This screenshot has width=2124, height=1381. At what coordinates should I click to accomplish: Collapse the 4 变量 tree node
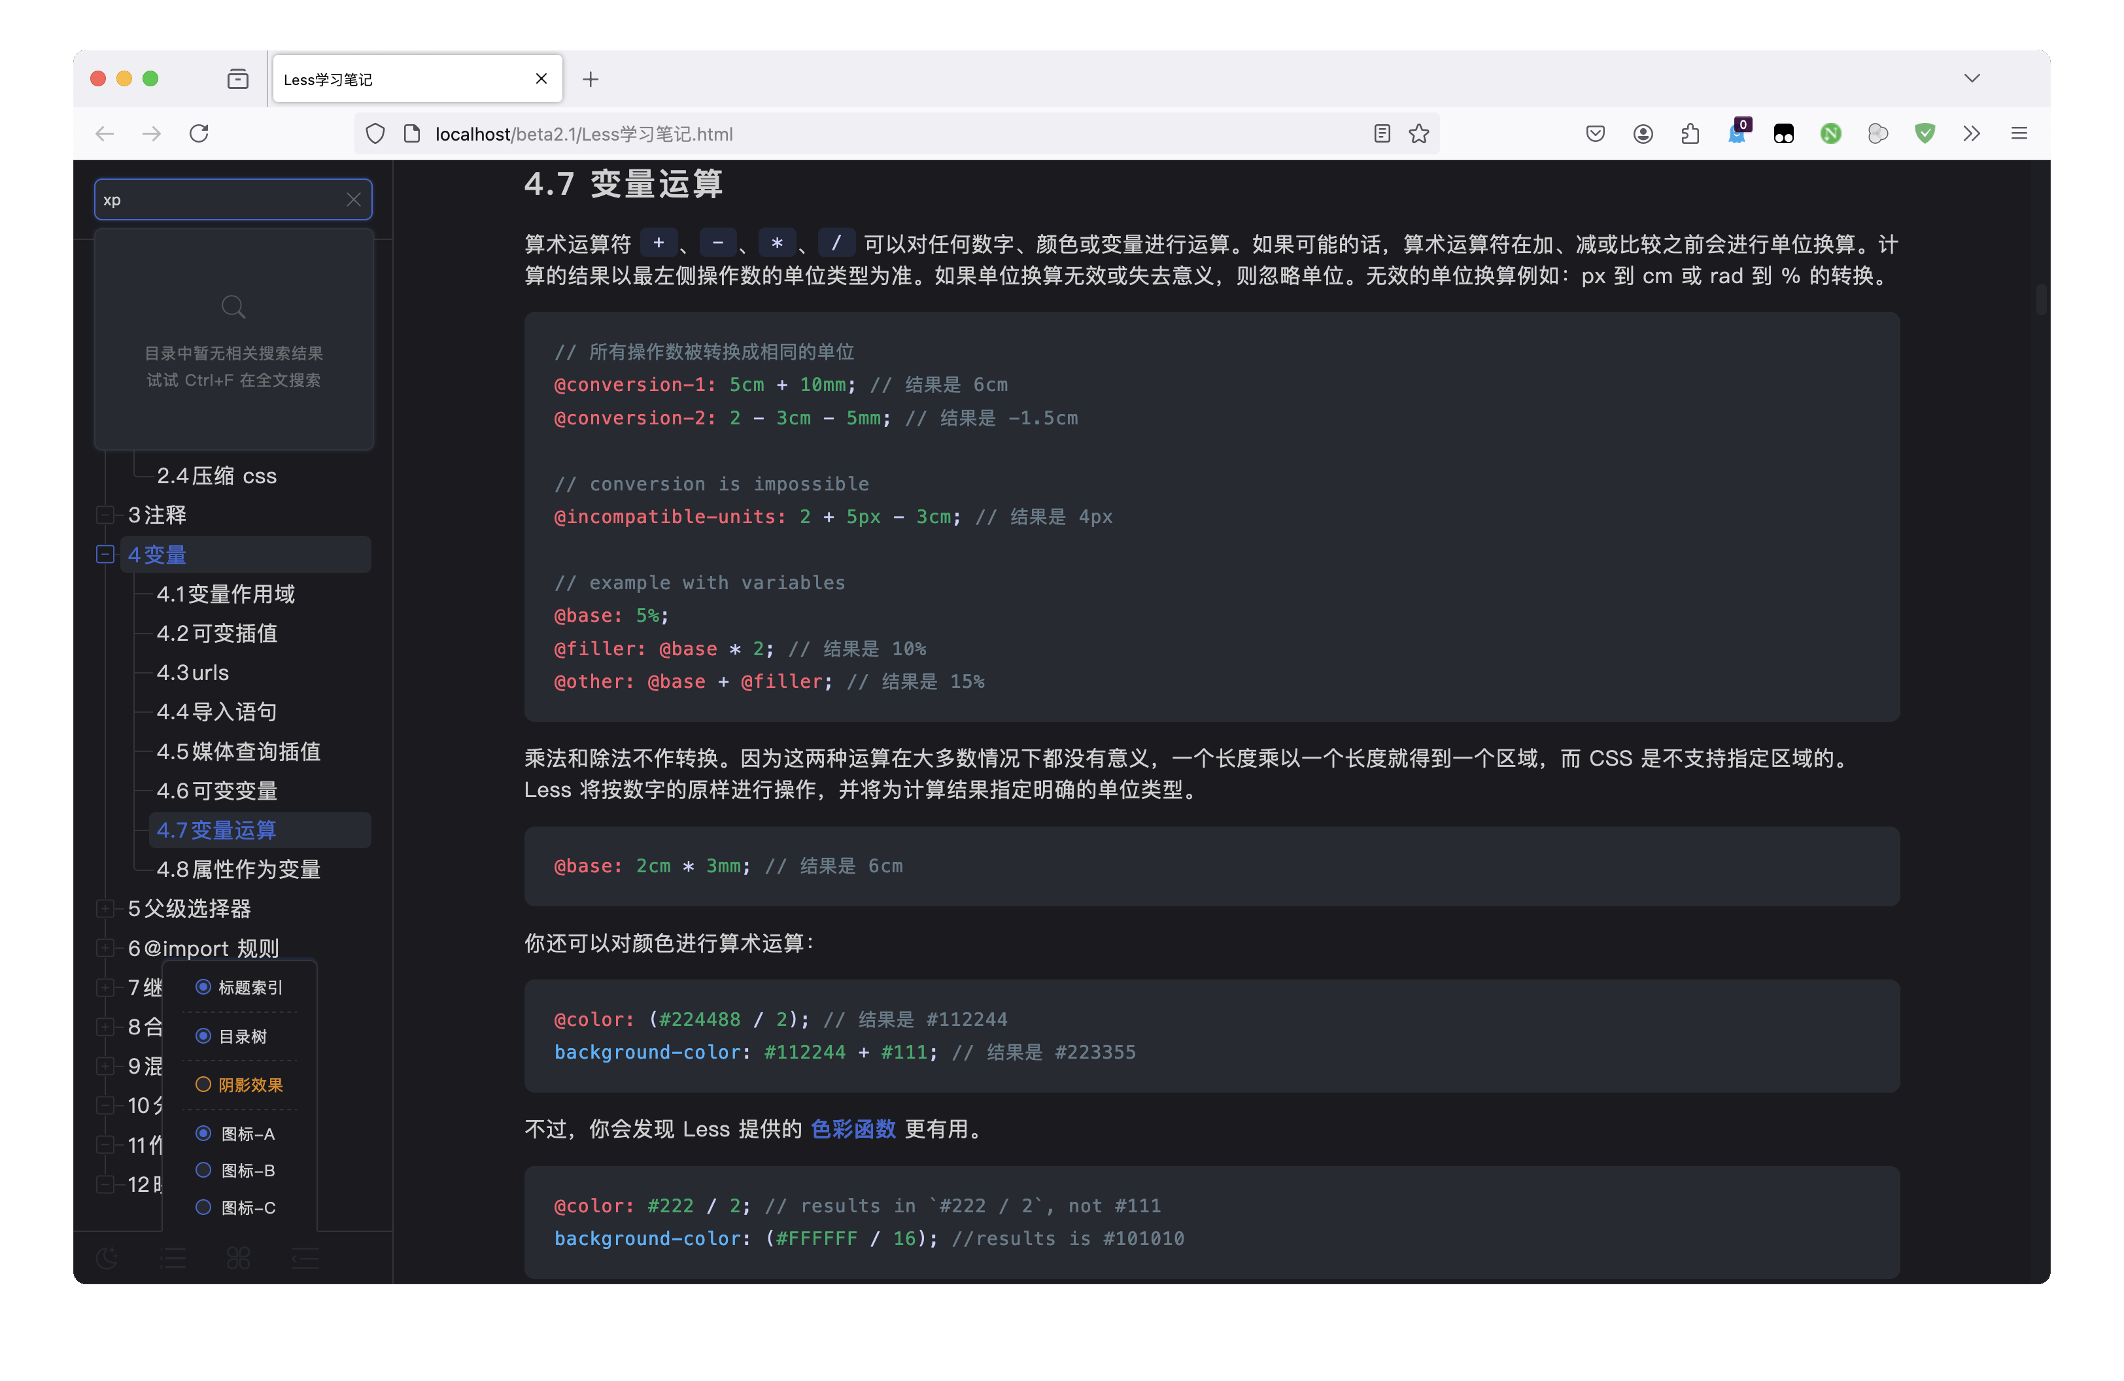[105, 554]
